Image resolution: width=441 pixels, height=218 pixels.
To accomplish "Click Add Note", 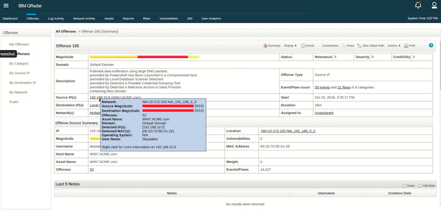I will click(426, 185).
